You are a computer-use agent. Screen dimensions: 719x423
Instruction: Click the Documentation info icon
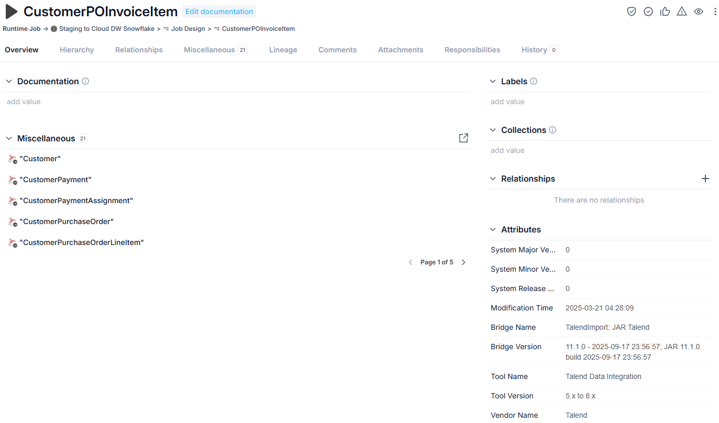click(85, 81)
